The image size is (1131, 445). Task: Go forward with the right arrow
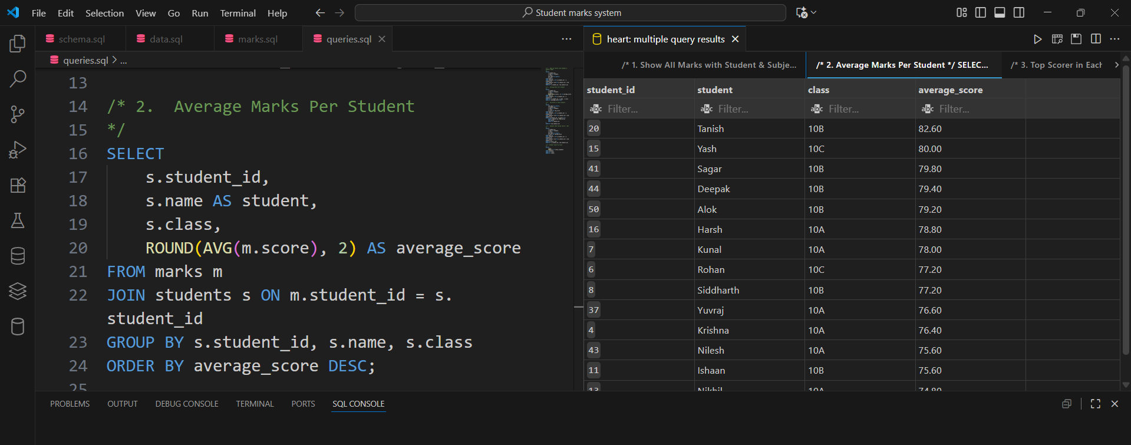[339, 12]
